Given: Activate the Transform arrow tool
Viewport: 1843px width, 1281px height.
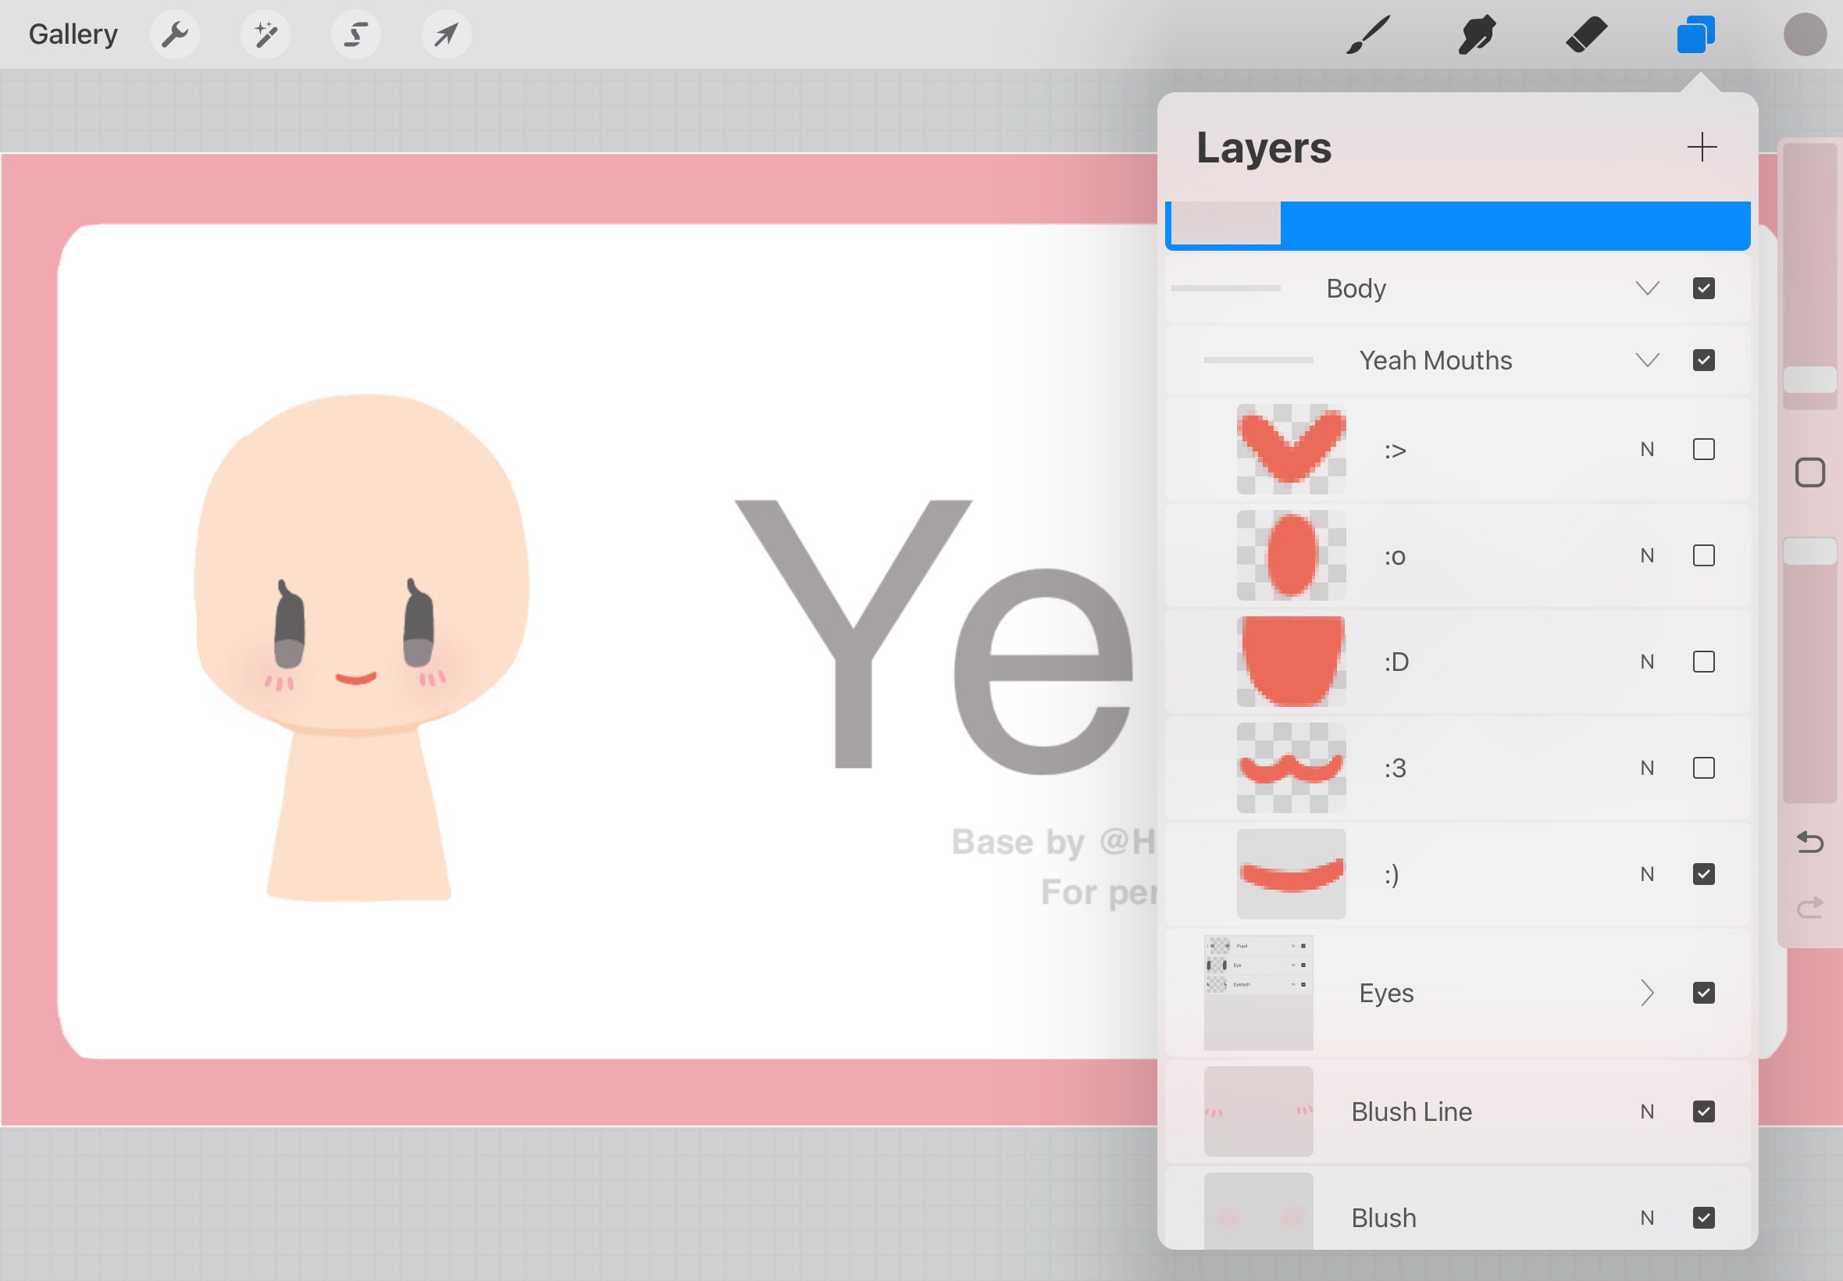Looking at the screenshot, I should coord(446,34).
